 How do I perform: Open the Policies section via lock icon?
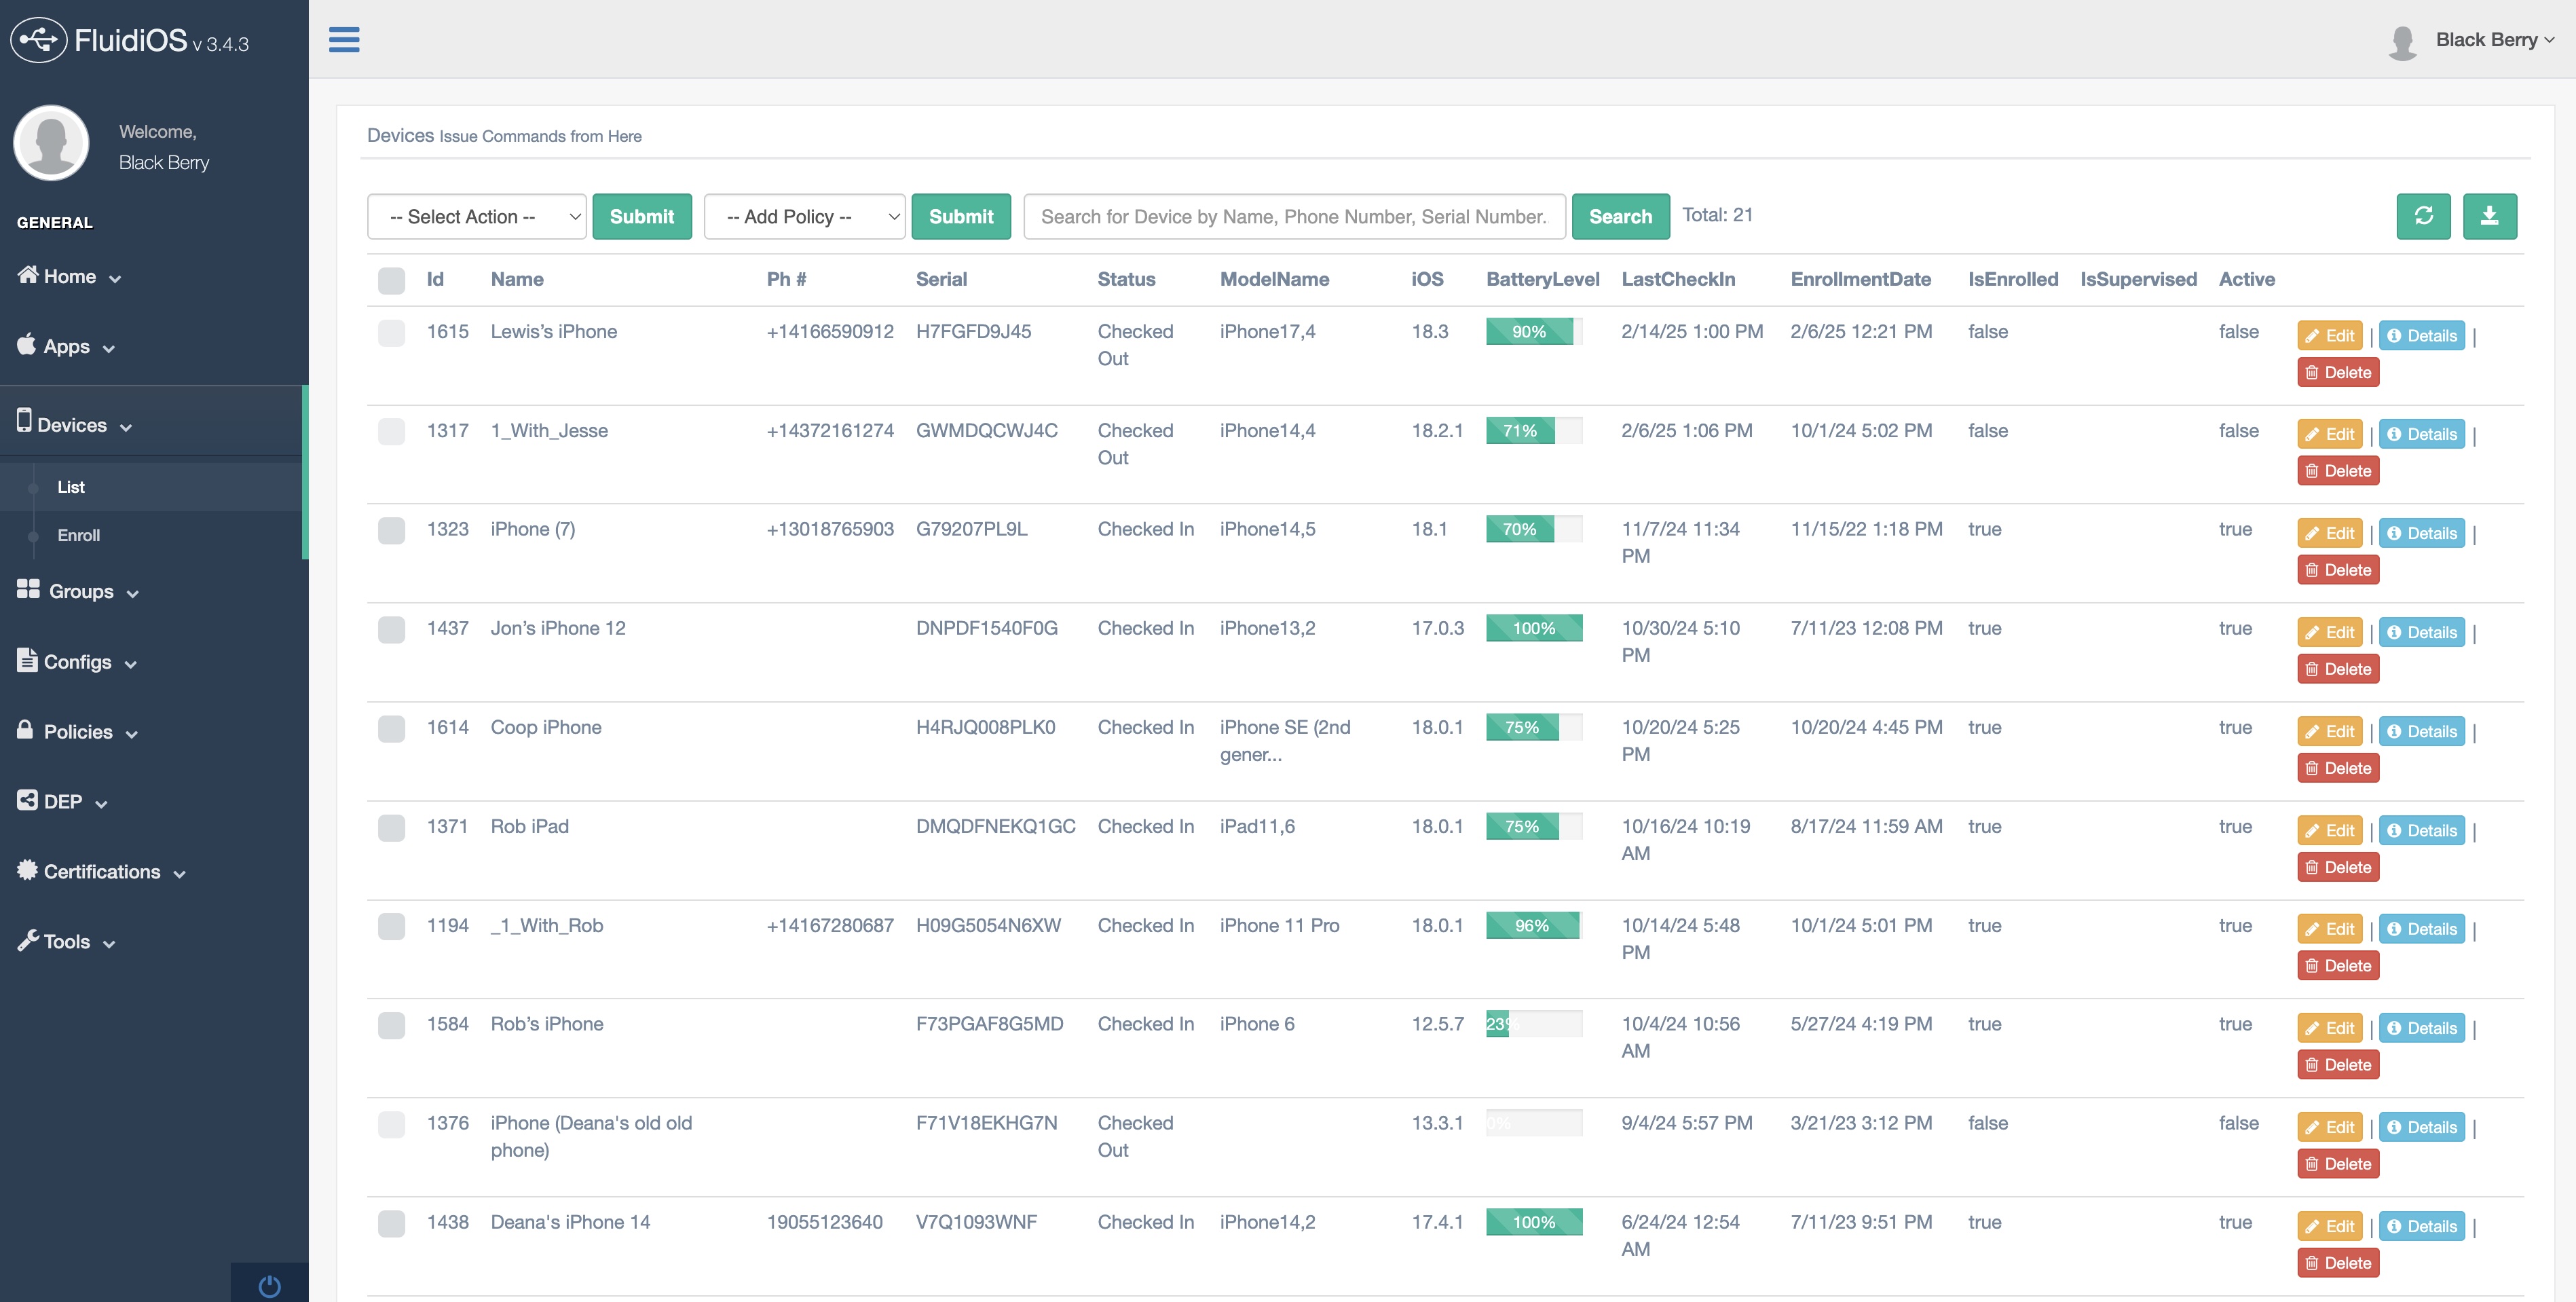click(x=26, y=731)
